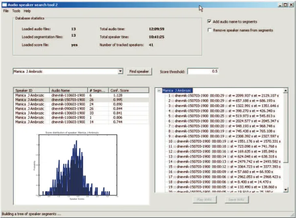Select the dnevnik-130603-1900 table row
This screenshot has height=218, width=296.
click(81, 113)
